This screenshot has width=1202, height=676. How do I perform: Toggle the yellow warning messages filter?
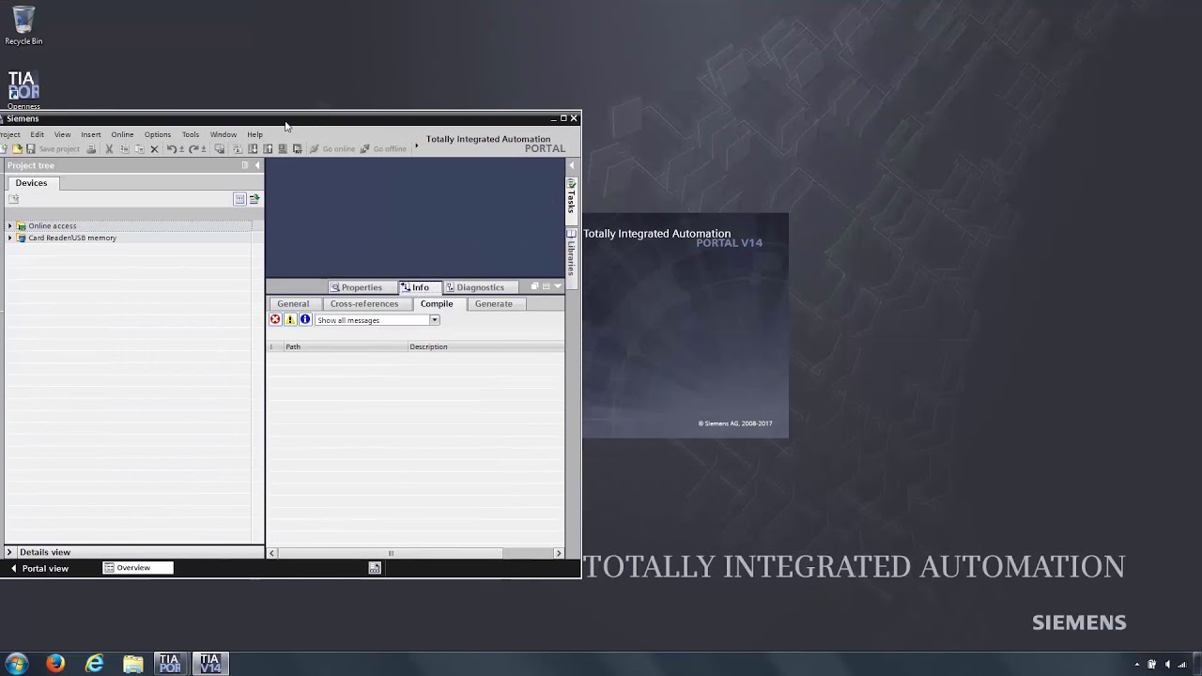pyautogui.click(x=290, y=320)
